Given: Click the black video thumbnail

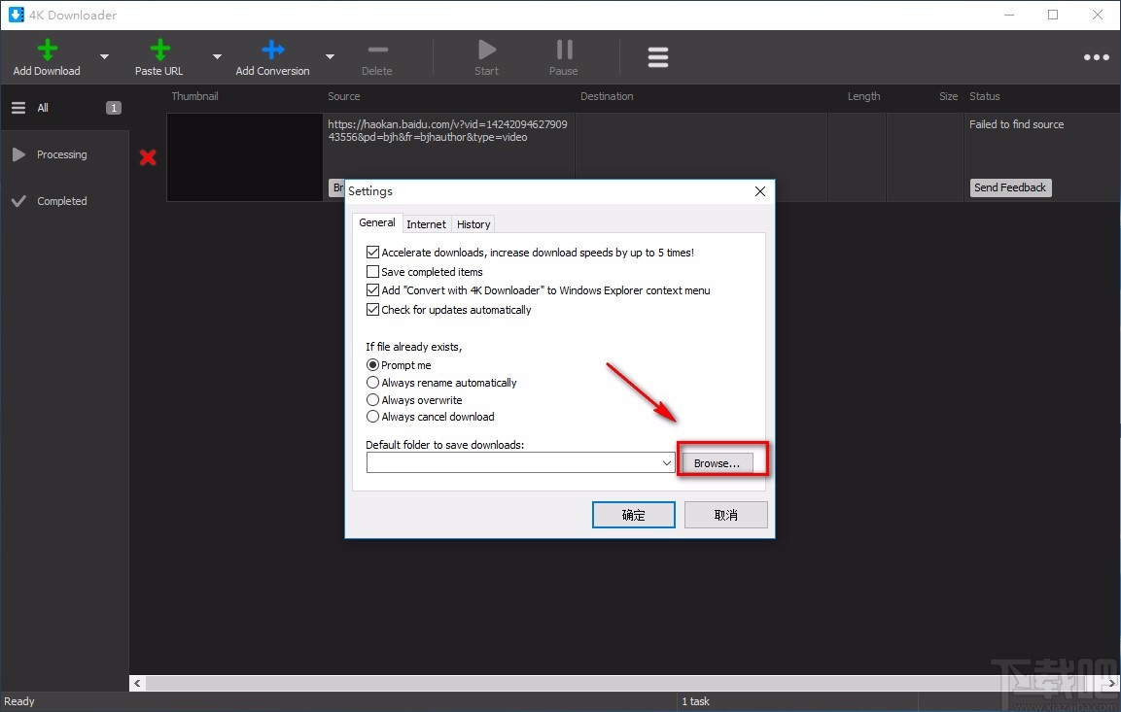Looking at the screenshot, I should point(244,157).
